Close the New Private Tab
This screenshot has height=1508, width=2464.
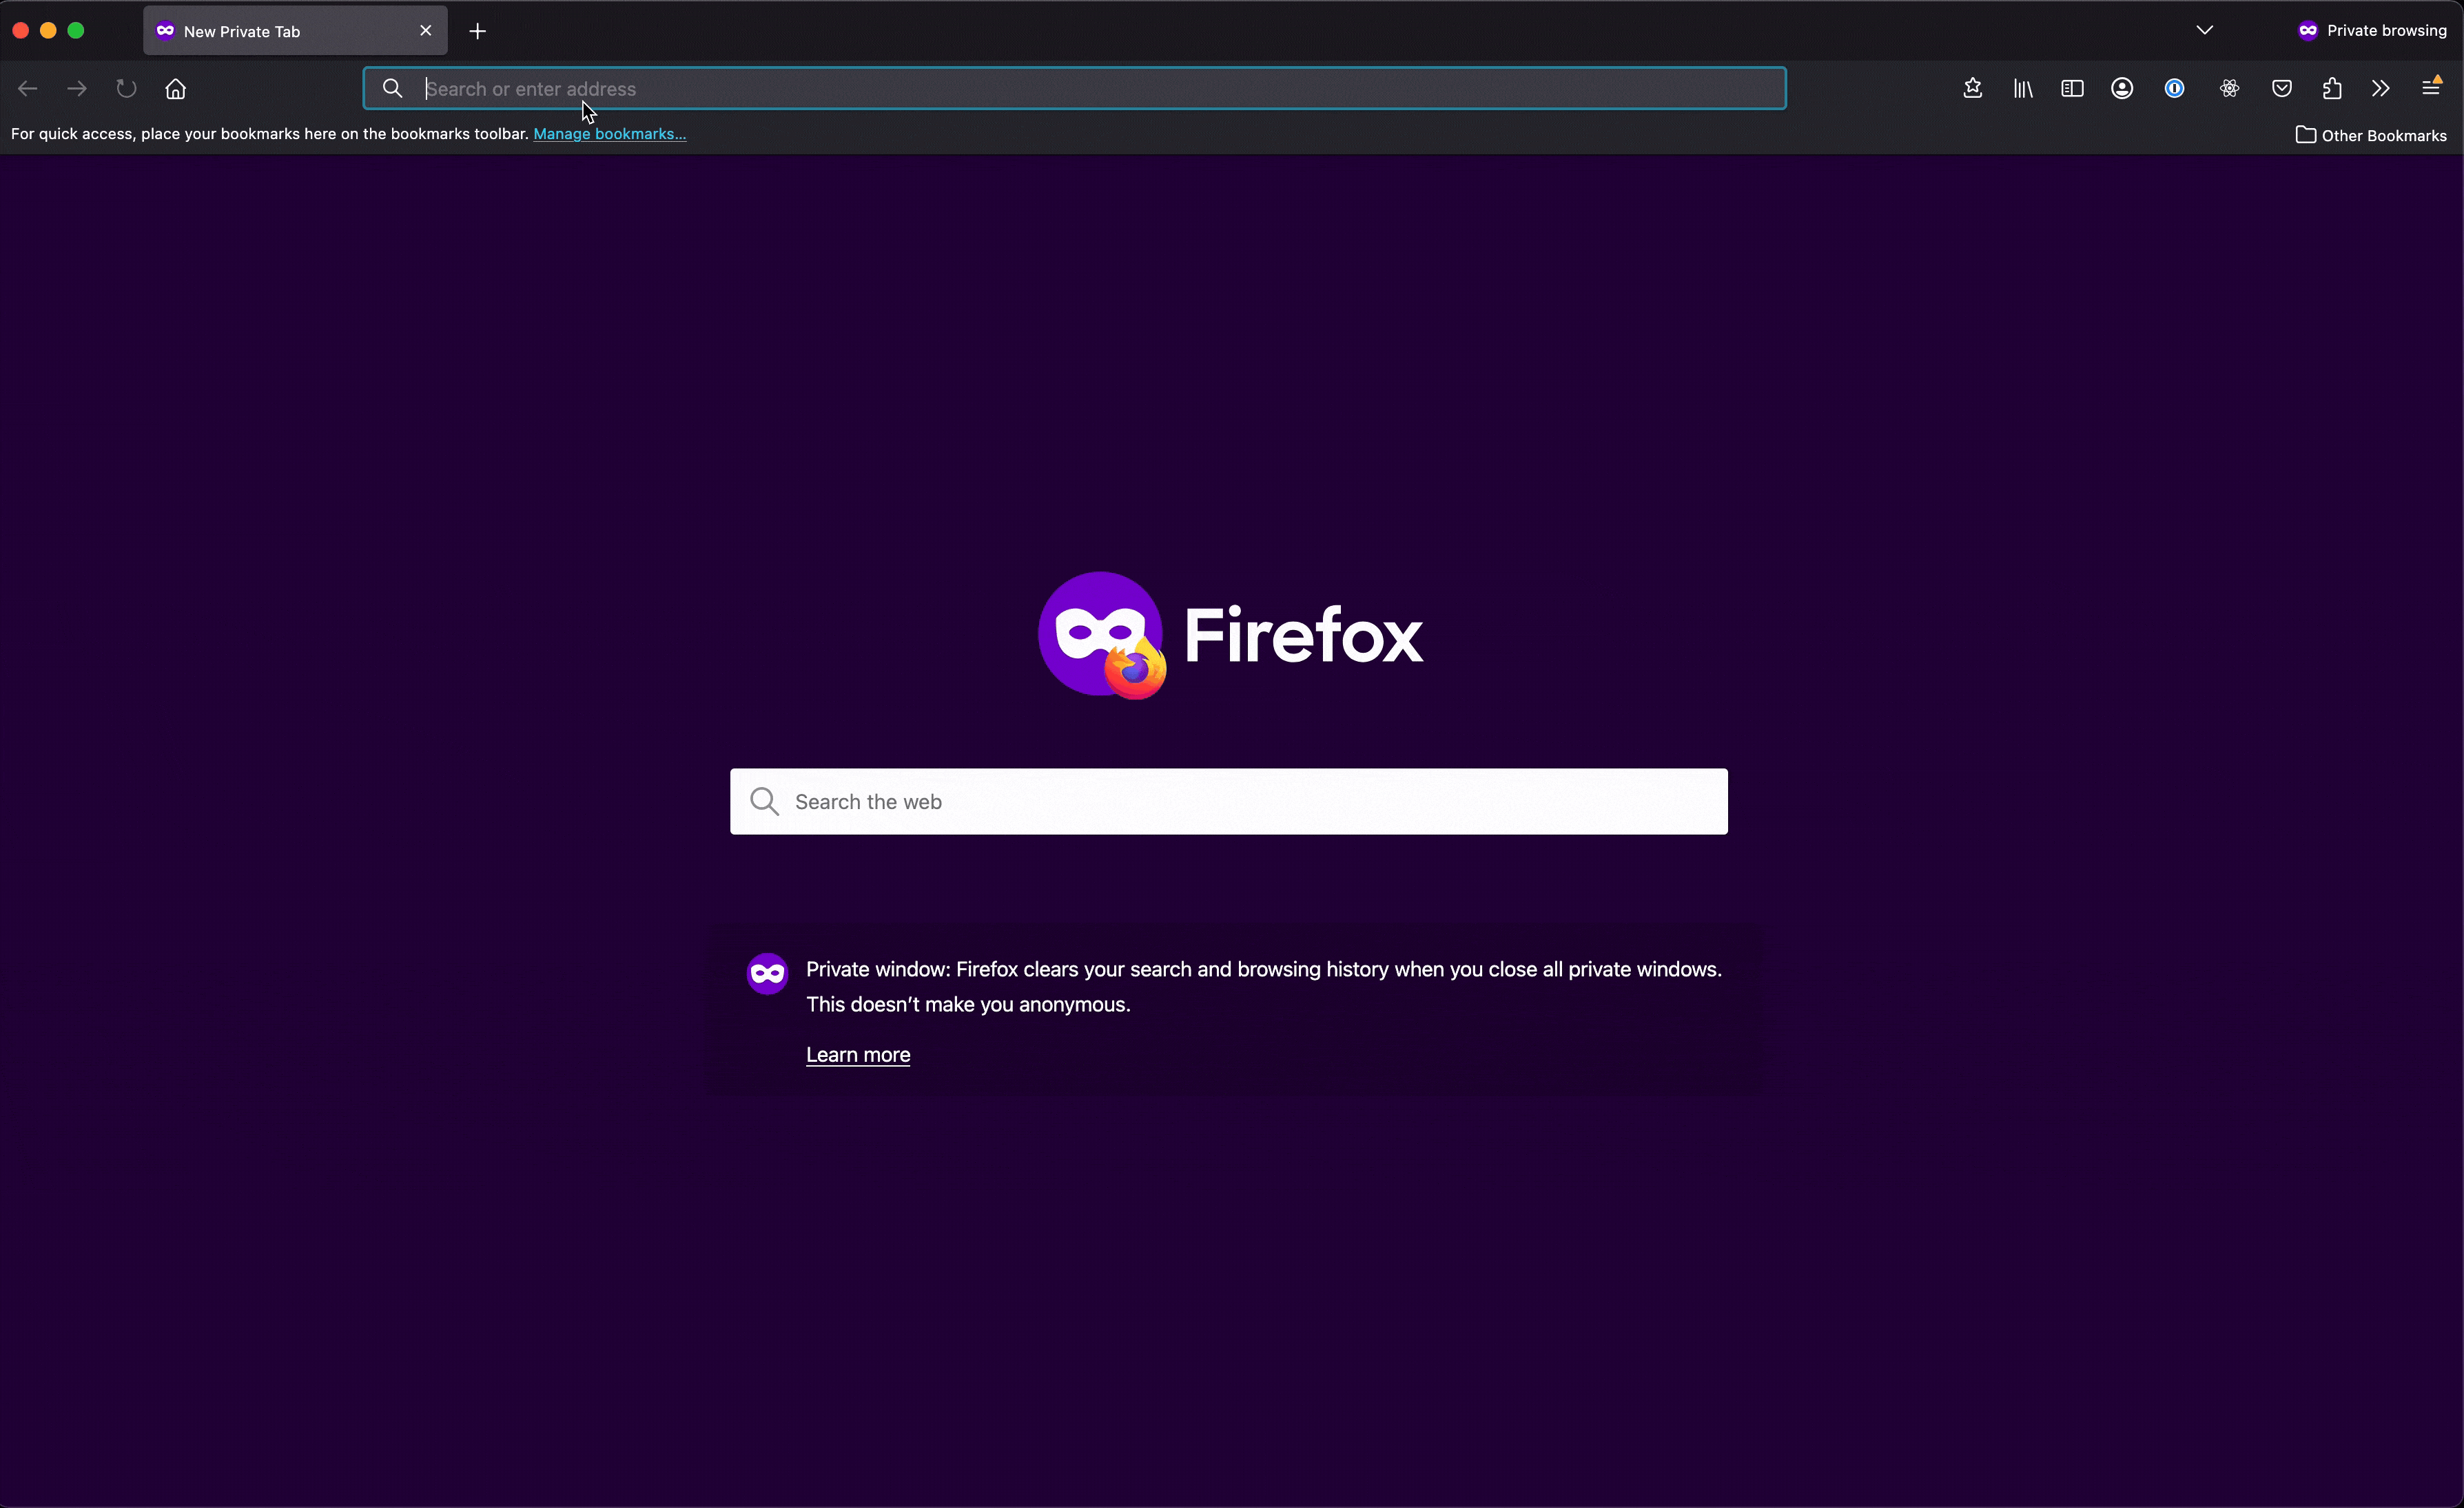[426, 31]
